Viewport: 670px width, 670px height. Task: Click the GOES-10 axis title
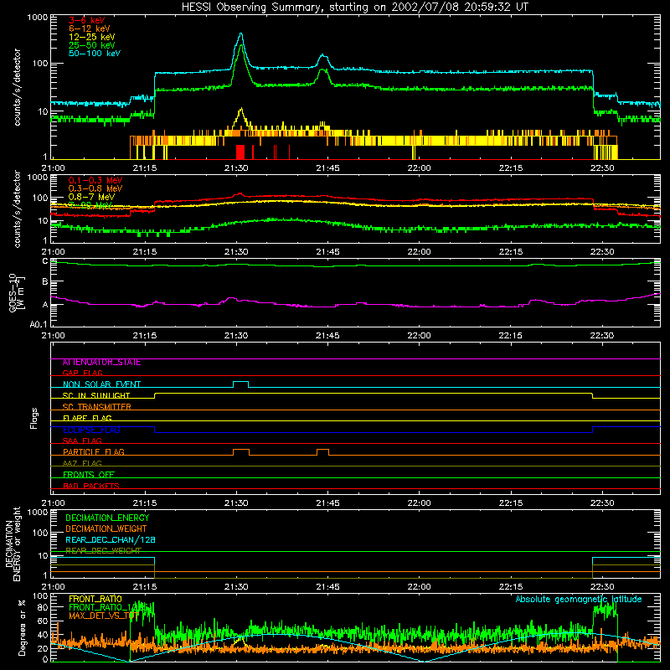pos(16,293)
